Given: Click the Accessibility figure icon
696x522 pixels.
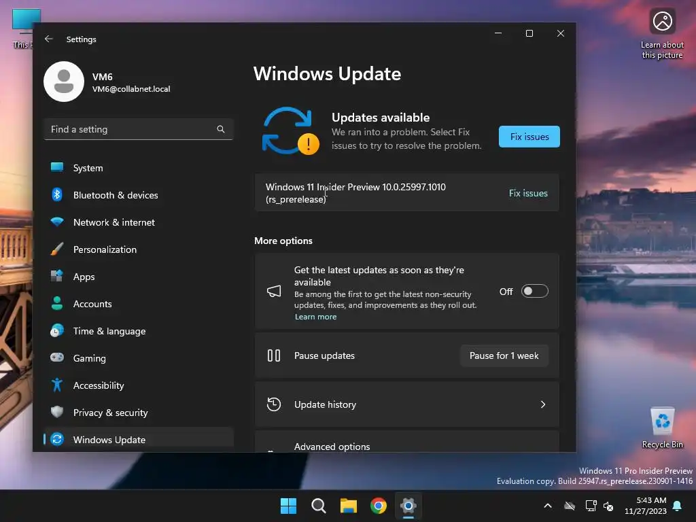Looking at the screenshot, I should pos(57,385).
